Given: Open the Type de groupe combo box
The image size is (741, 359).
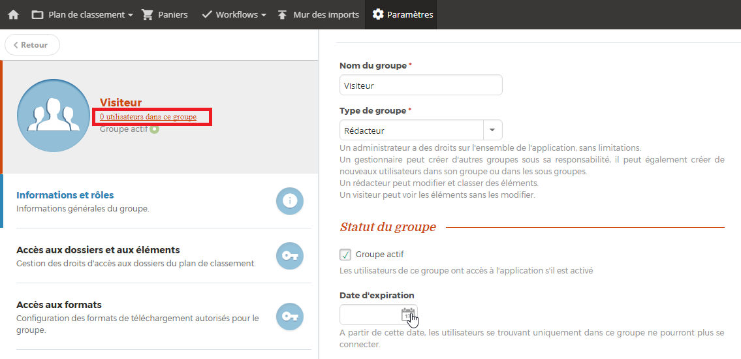Looking at the screenshot, I should (x=420, y=130).
